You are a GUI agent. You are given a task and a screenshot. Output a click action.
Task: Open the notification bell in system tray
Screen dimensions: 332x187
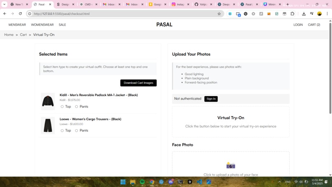326,182
